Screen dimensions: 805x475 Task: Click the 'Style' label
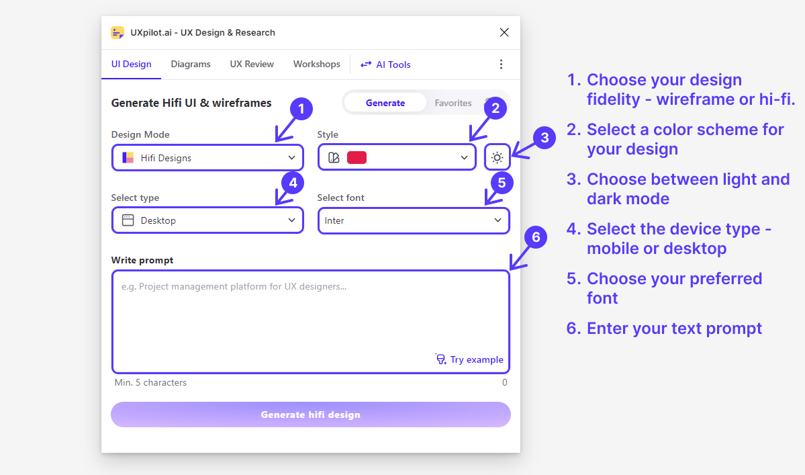[x=328, y=134]
